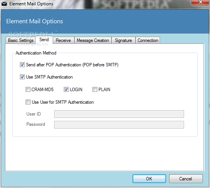The height and width of the screenshot is (188, 210).
Task: Enable the CRAM-MD5 checkbox
Action: [28, 89]
